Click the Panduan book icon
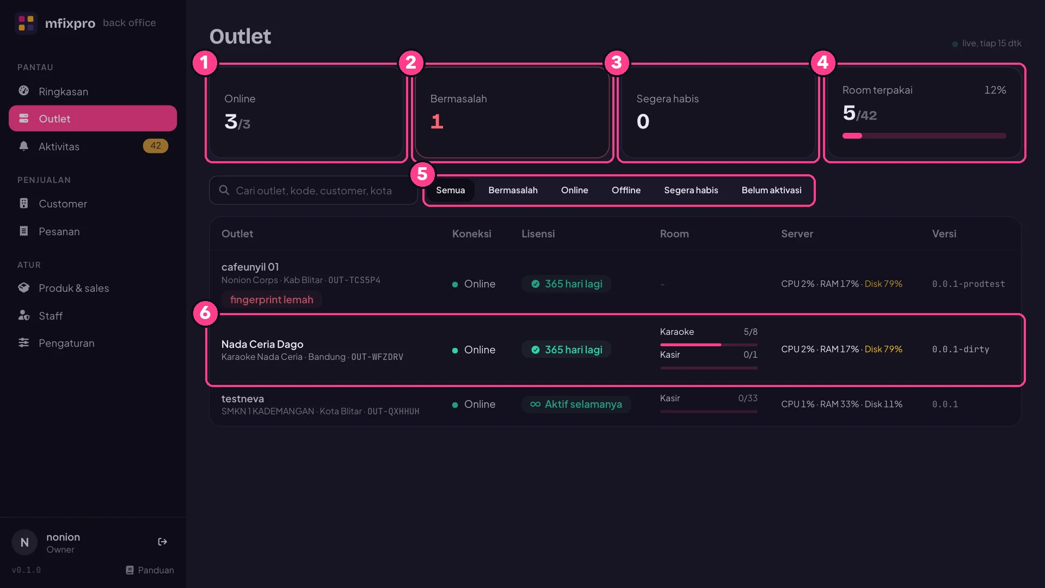 coord(130,570)
